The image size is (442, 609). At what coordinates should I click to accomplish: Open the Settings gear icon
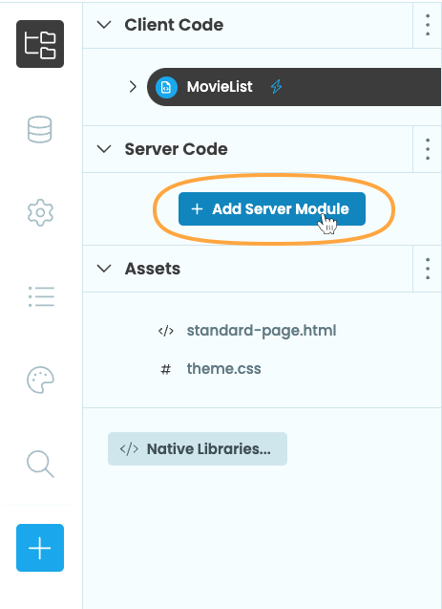click(40, 213)
